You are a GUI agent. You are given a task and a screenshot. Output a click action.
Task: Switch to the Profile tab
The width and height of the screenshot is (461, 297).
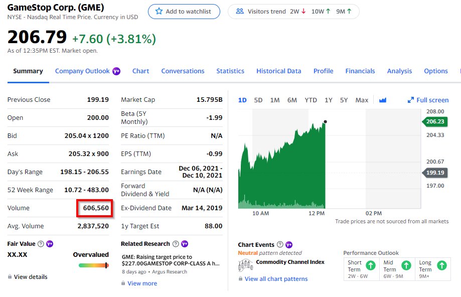323,71
